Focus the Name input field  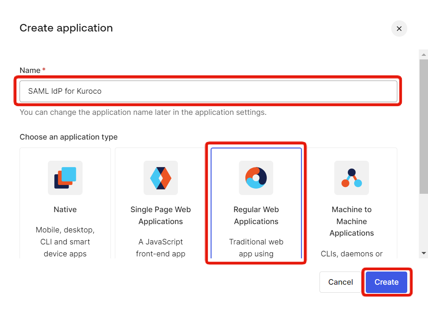click(208, 91)
